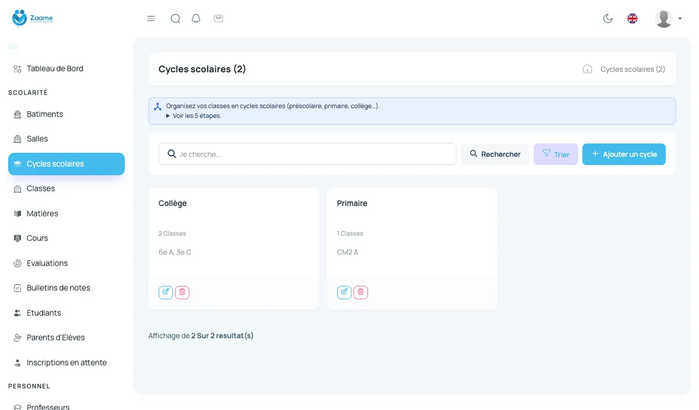The width and height of the screenshot is (699, 410).
Task: Open Matières in the sidebar
Action: [66, 213]
